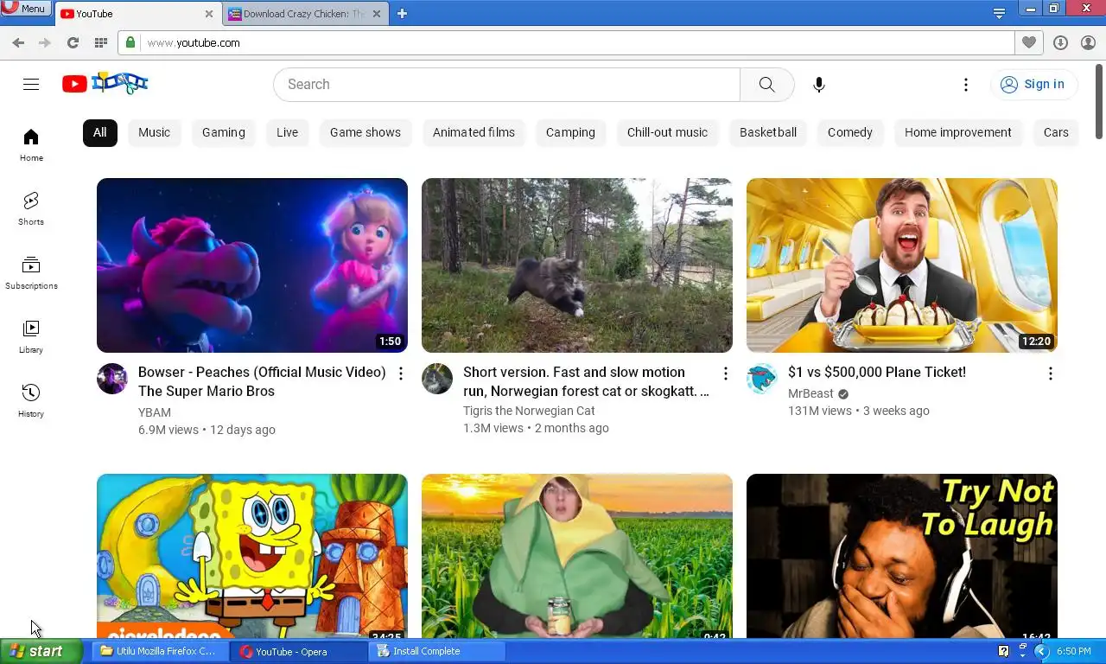The height and width of the screenshot is (664, 1106).
Task: Select the Home improvement chip
Action: tap(958, 132)
